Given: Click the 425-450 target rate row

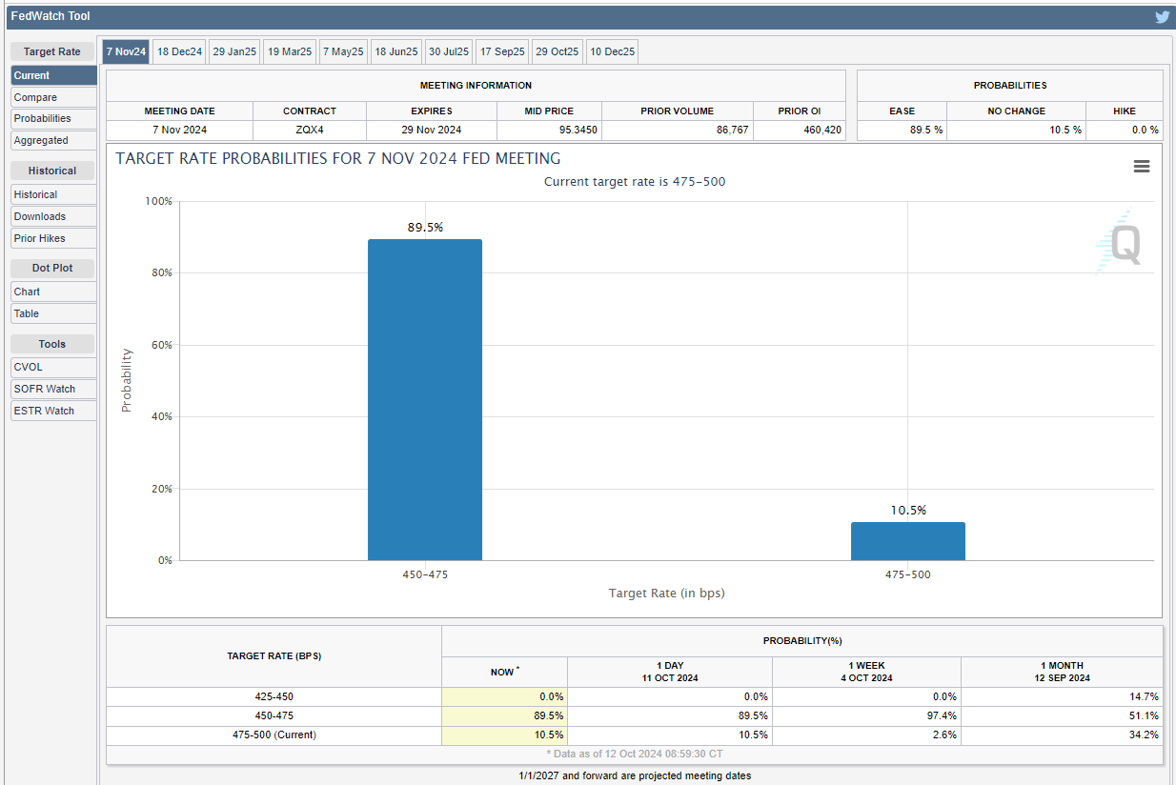Looking at the screenshot, I should point(635,696).
